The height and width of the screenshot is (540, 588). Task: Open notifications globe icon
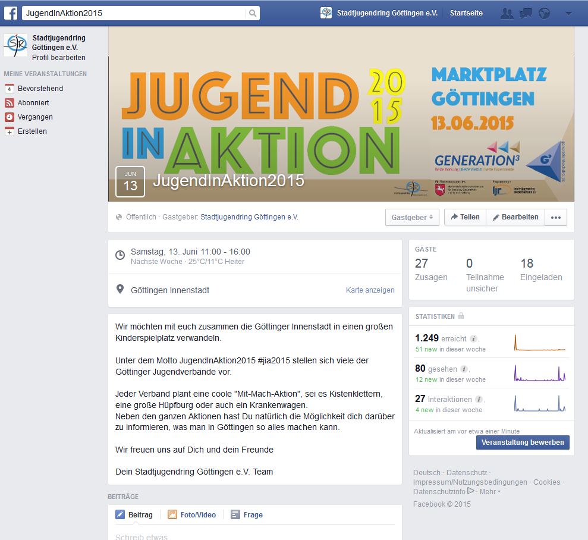(544, 14)
